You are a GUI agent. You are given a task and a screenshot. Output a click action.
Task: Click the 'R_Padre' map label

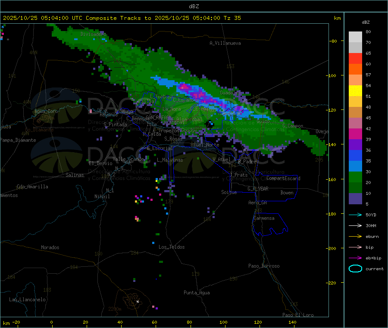click(x=247, y=162)
